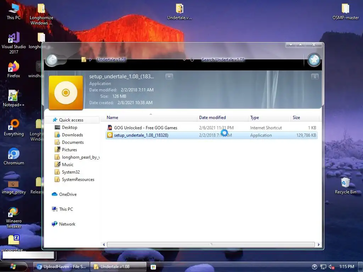Click the folder icon in address bar

(x=84, y=59)
